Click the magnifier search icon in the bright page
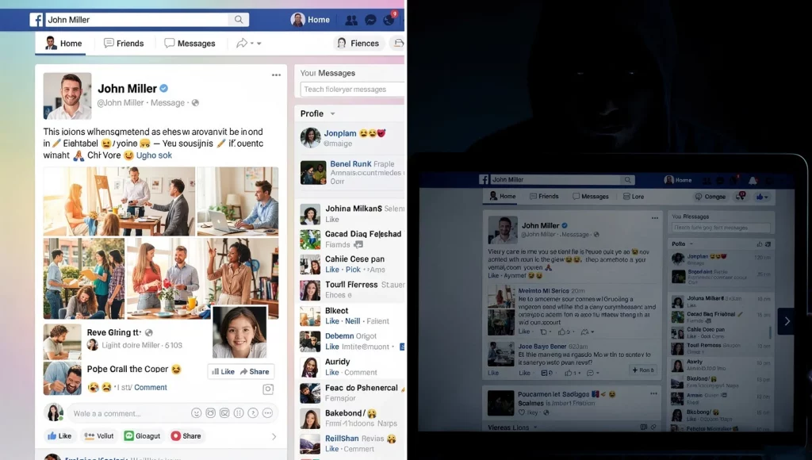The height and width of the screenshot is (460, 812). [x=239, y=20]
